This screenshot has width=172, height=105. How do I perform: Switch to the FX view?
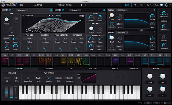click(x=135, y=5)
